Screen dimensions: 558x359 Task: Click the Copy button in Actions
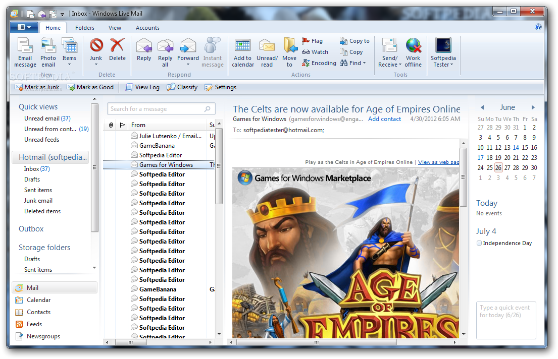pos(351,52)
